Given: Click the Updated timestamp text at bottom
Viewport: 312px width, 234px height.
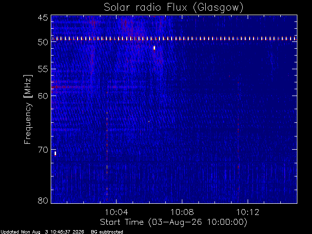Looking at the screenshot, I should pyautogui.click(x=42, y=232).
